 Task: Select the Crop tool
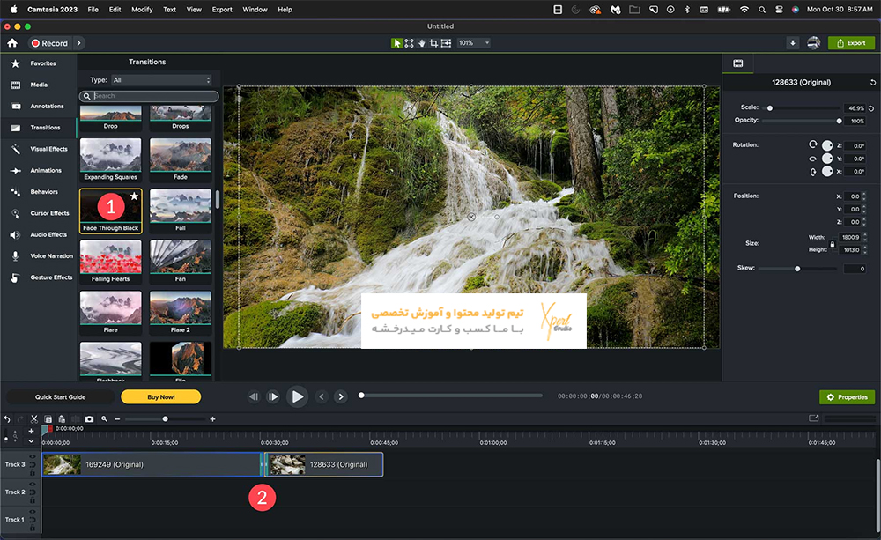pos(433,43)
